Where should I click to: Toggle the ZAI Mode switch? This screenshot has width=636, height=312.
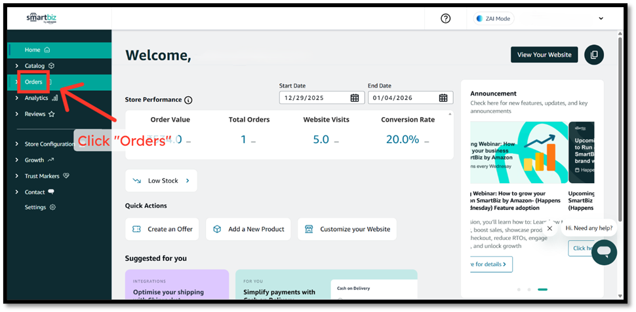pyautogui.click(x=494, y=18)
